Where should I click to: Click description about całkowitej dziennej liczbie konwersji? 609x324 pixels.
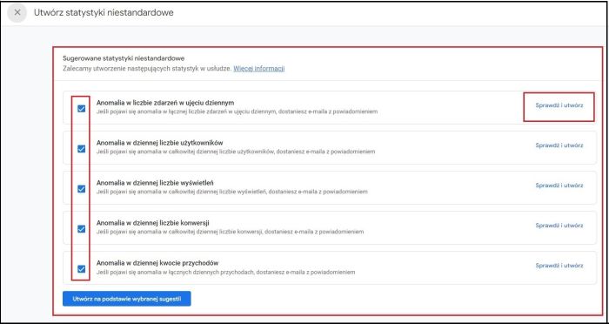230,232
